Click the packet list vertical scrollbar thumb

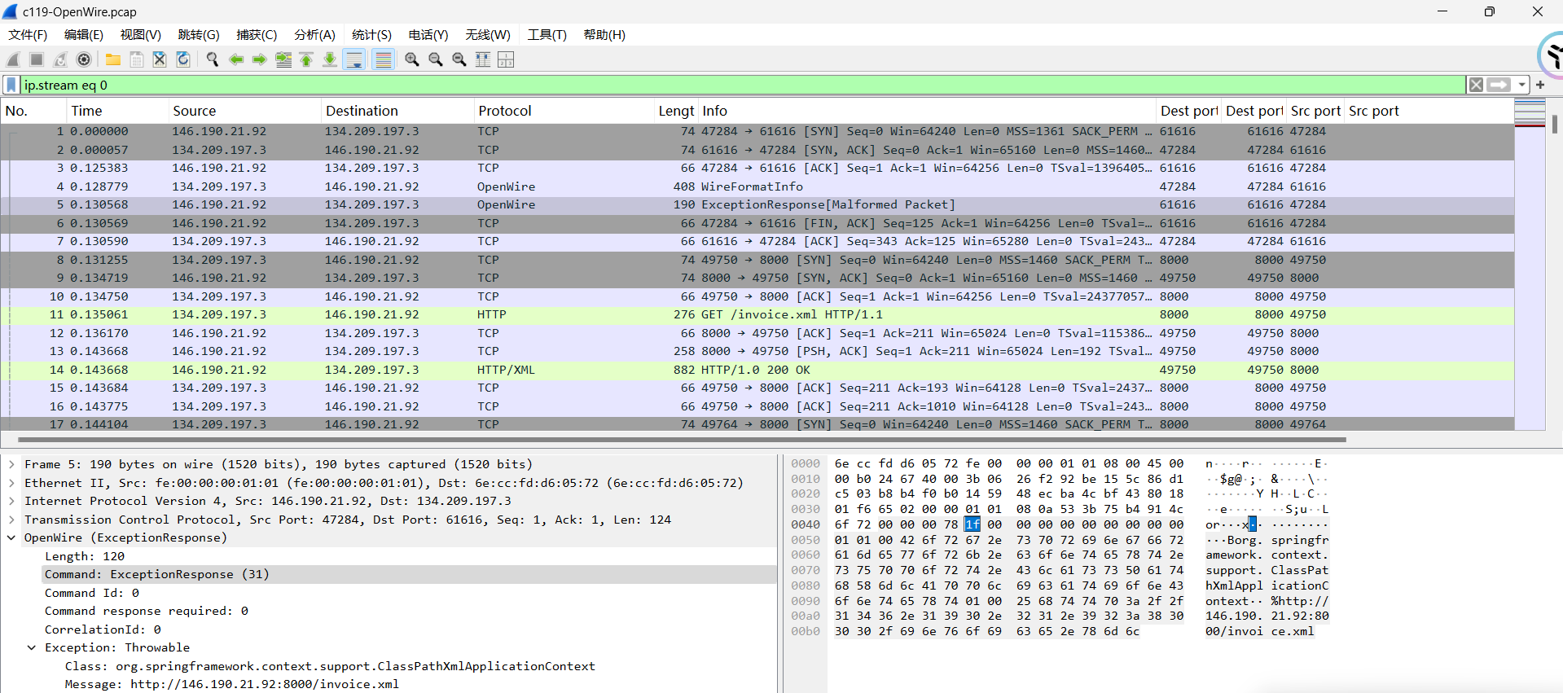[1555, 124]
